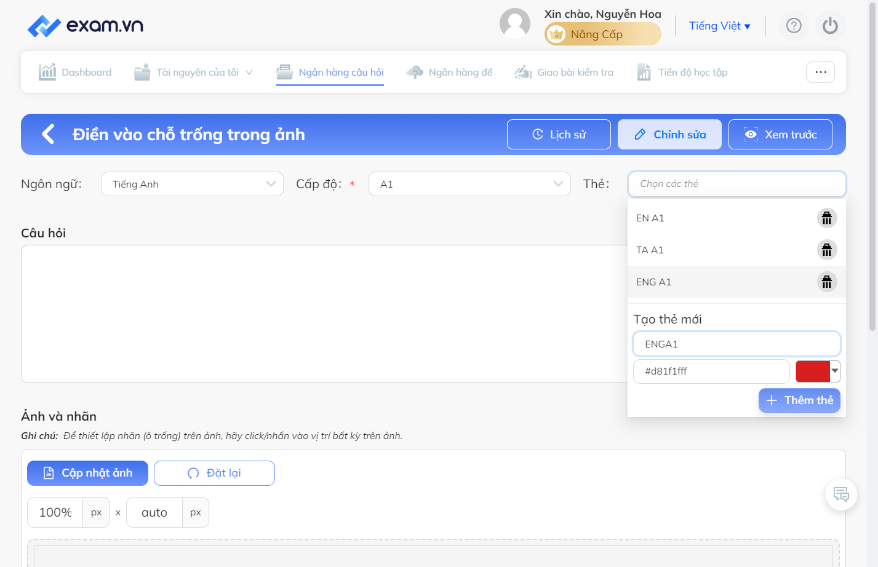Viewport: 878px width, 567px height.
Task: Click the power logout icon
Action: point(830,26)
